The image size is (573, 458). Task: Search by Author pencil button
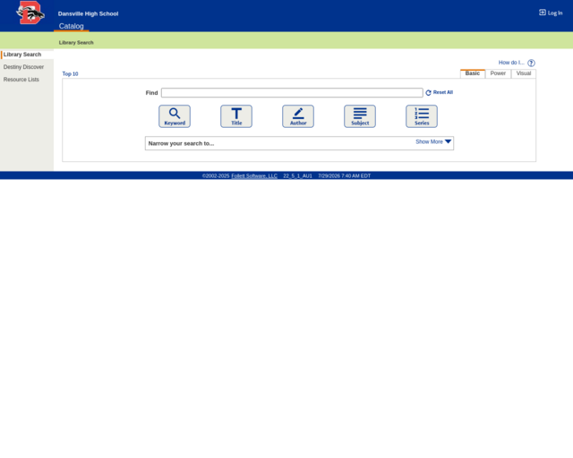(298, 116)
